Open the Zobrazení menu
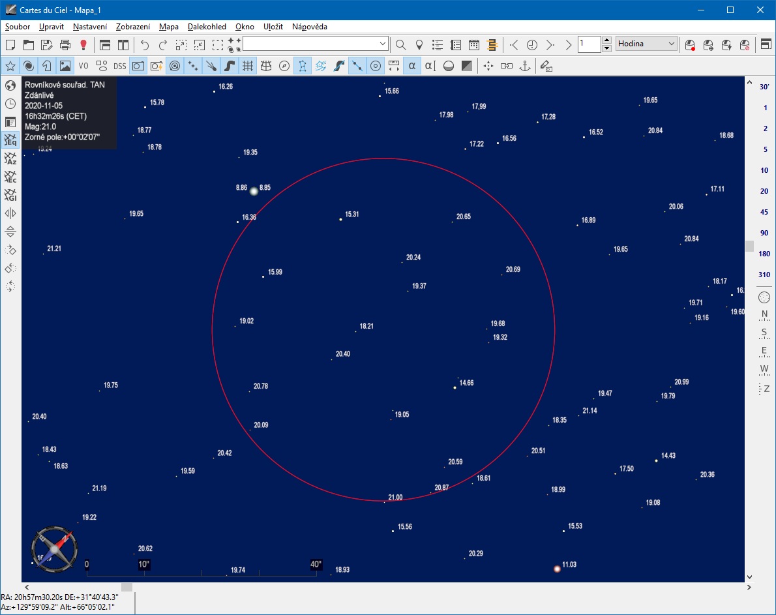776x615 pixels. click(133, 27)
